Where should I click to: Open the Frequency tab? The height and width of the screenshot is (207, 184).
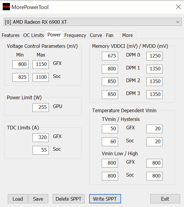click(75, 35)
